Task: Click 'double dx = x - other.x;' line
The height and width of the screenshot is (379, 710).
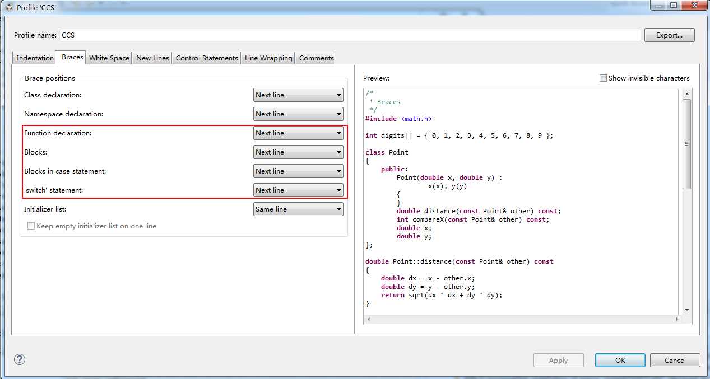Action: pos(428,278)
